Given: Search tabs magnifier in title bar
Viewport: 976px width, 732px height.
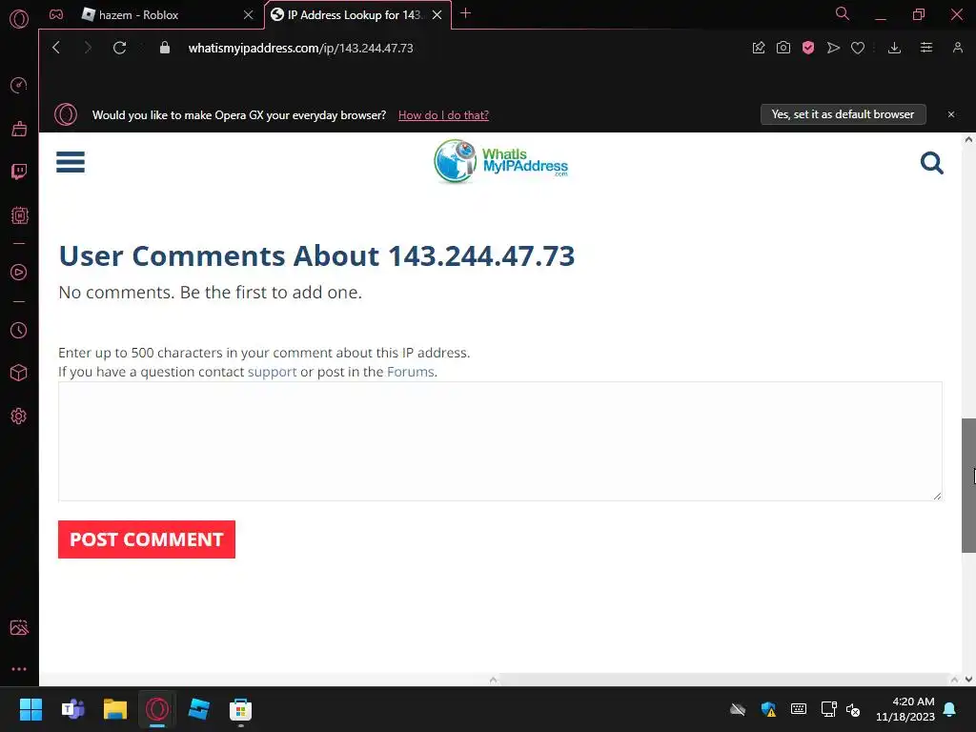Looking at the screenshot, I should (843, 13).
